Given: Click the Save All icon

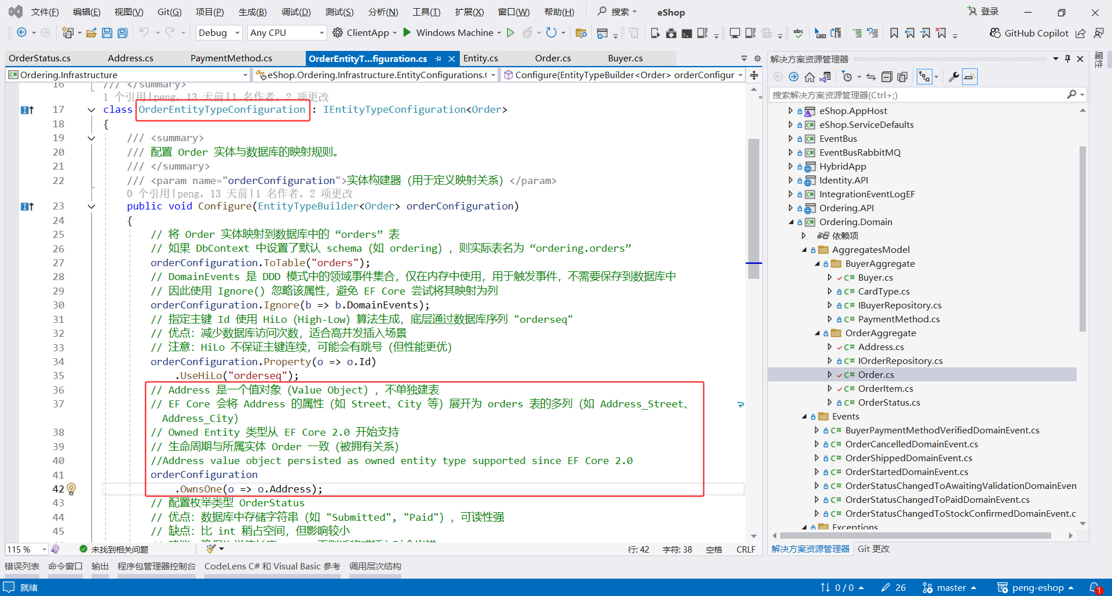Looking at the screenshot, I should [122, 33].
